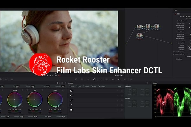Open the DCTL List dropdown
The width and height of the screenshot is (191, 127).
188,17
